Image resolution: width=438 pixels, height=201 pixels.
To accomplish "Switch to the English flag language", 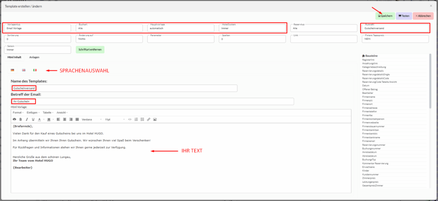I will pos(24,70).
